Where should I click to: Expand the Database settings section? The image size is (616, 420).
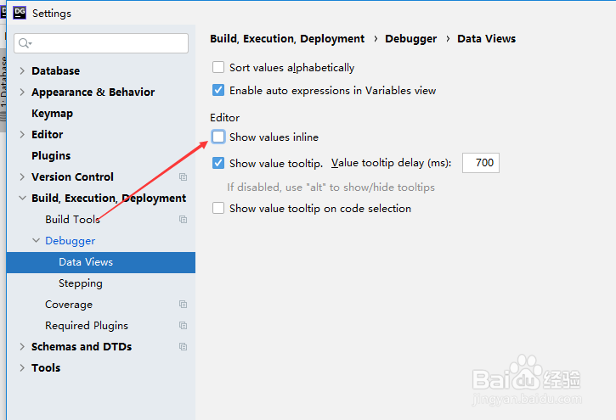tap(22, 71)
